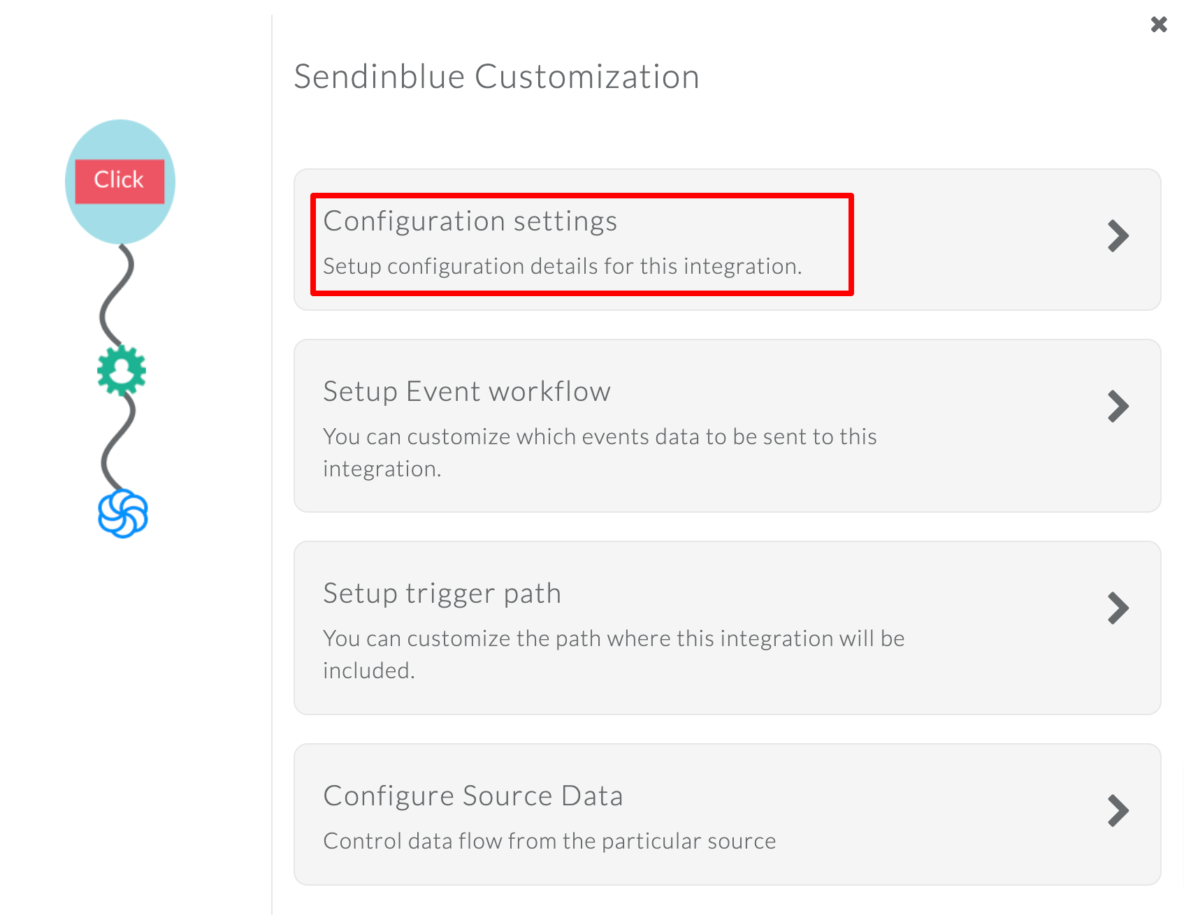Click the Setup Event workflow title text
Image resolution: width=1184 pixels, height=915 pixels.
466,392
